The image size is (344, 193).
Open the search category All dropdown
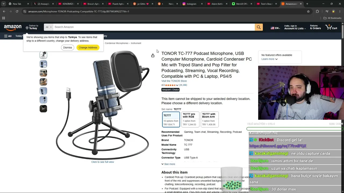click(48, 27)
